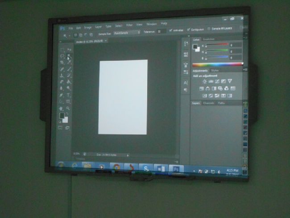The height and width of the screenshot is (218, 290).
Task: Select the Rectangular Marquee tool
Action: (62, 50)
